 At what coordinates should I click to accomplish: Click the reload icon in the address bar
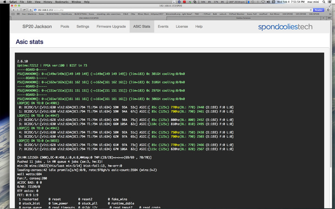[311, 10]
